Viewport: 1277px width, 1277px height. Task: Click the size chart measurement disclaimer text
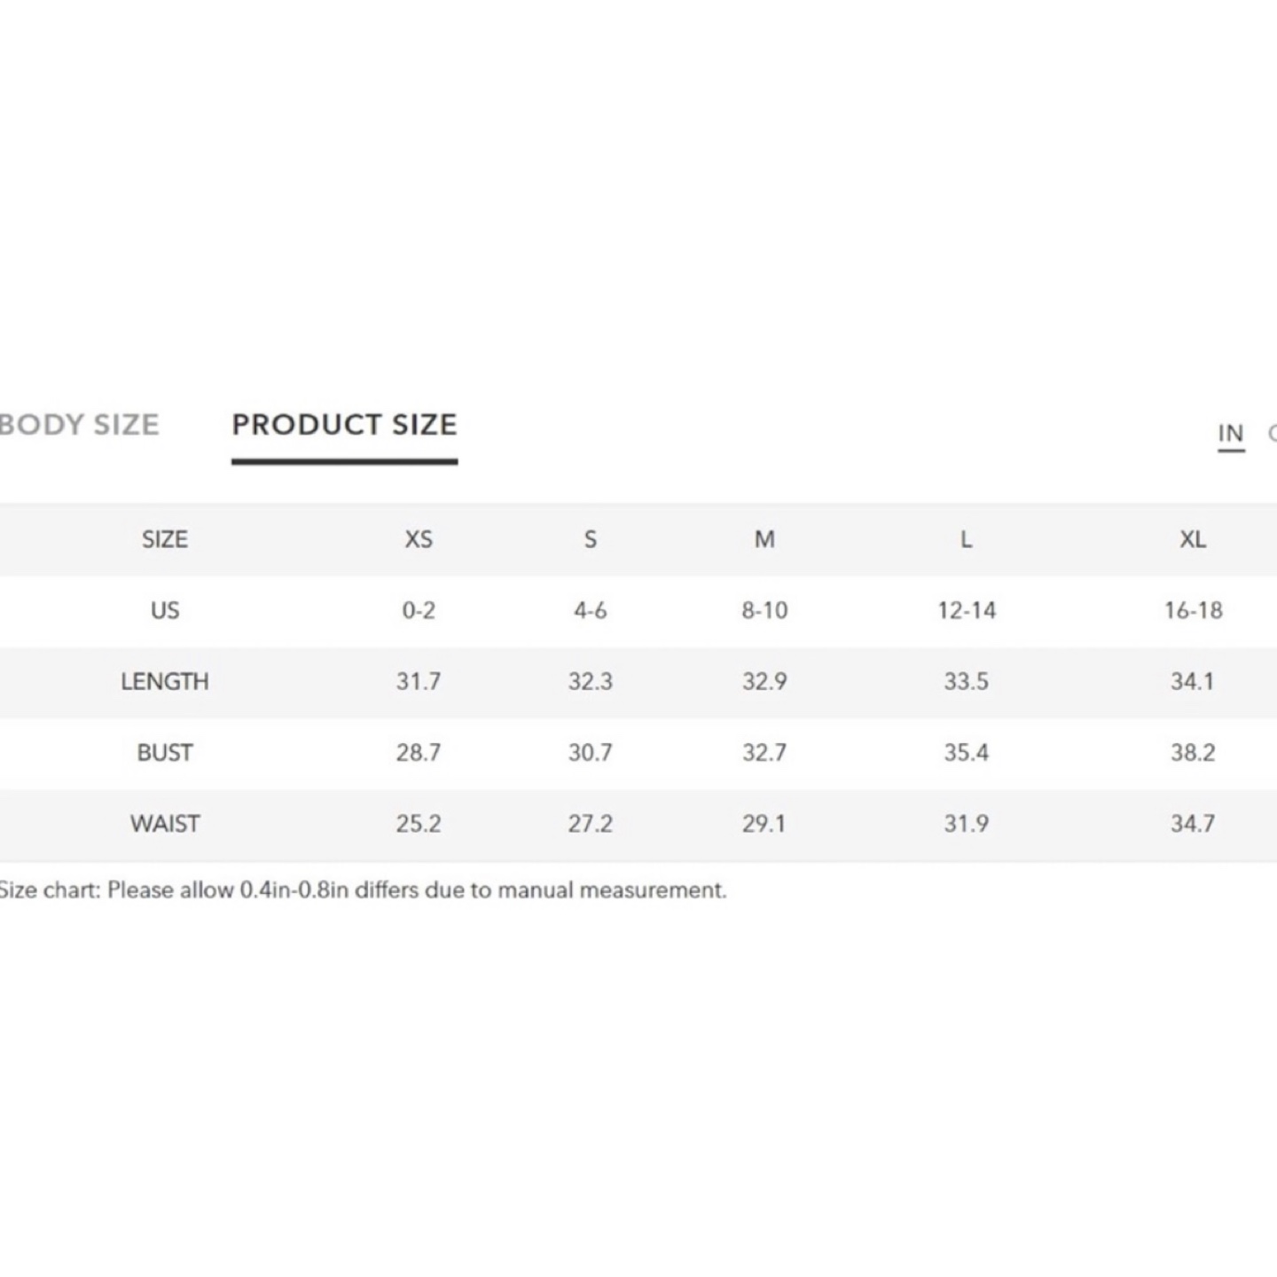click(363, 889)
